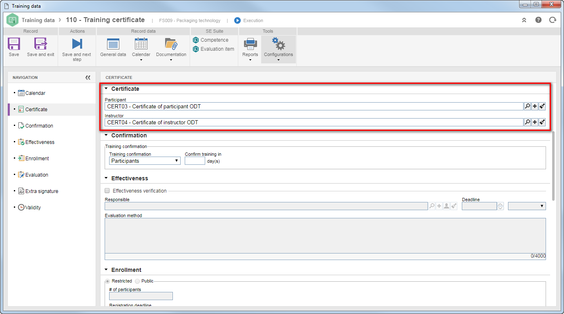The image size is (564, 314).
Task: Click the Confirm training in days field
Action: pos(195,161)
